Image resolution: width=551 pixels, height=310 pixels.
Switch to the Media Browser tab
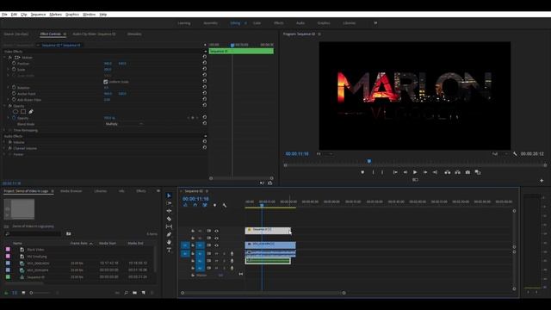point(71,191)
